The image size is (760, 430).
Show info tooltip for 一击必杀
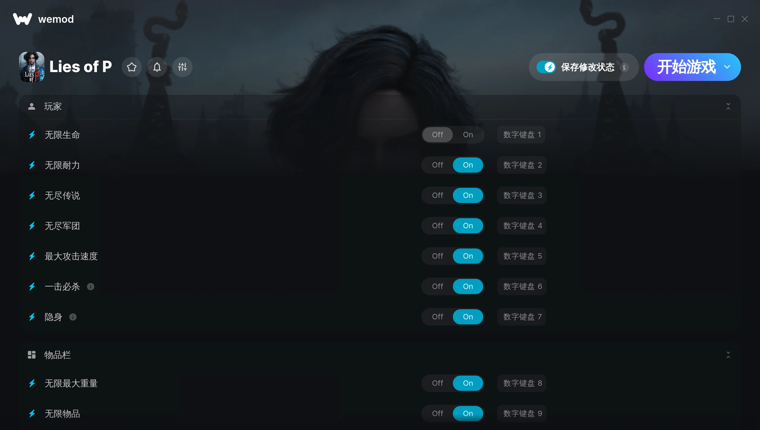point(91,286)
